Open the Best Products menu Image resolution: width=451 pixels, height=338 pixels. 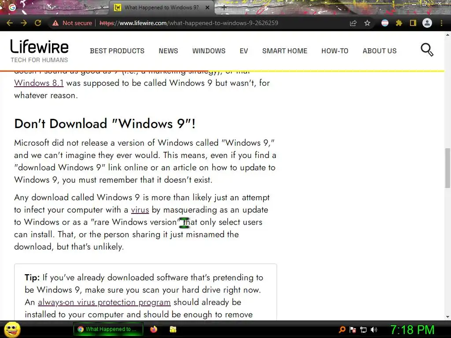pyautogui.click(x=117, y=51)
